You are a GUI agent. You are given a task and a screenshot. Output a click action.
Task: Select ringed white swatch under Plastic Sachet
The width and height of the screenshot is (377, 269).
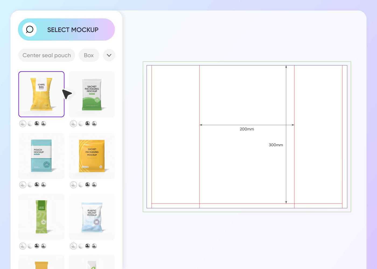74,246
